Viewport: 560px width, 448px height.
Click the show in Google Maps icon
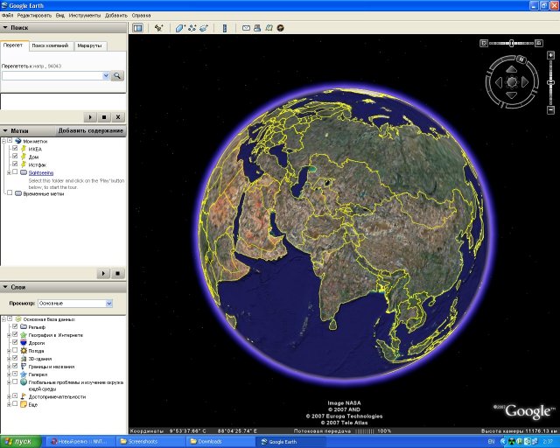click(269, 28)
